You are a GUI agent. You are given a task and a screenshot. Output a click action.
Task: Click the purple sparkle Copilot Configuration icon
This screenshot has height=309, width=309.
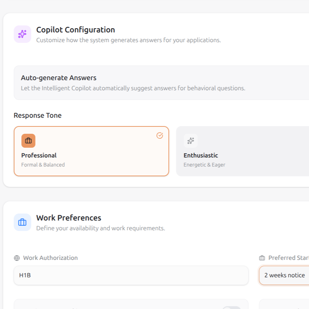point(22,34)
